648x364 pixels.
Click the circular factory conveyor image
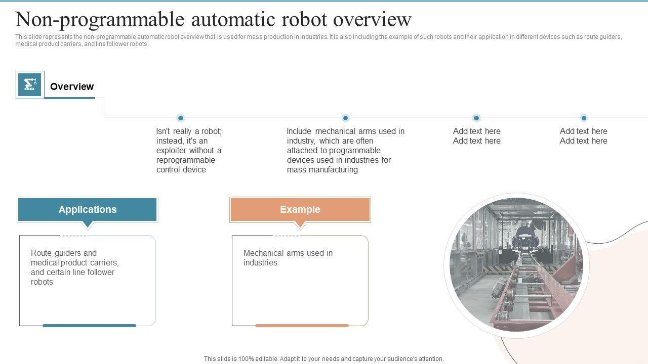click(516, 265)
